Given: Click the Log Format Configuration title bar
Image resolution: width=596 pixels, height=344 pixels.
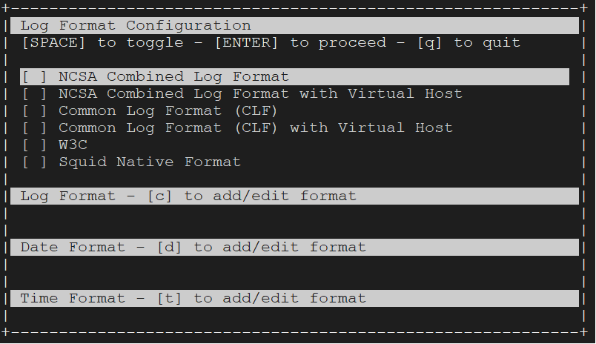Looking at the screenshot, I should pyautogui.click(x=294, y=25).
